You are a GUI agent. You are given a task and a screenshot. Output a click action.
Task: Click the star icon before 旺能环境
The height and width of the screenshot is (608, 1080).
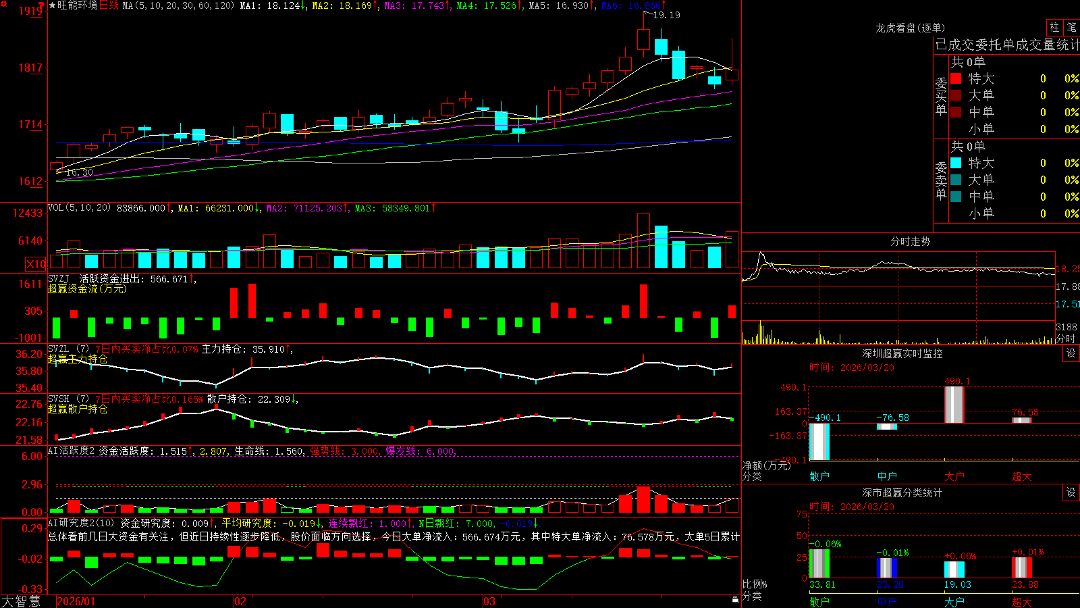click(x=53, y=5)
